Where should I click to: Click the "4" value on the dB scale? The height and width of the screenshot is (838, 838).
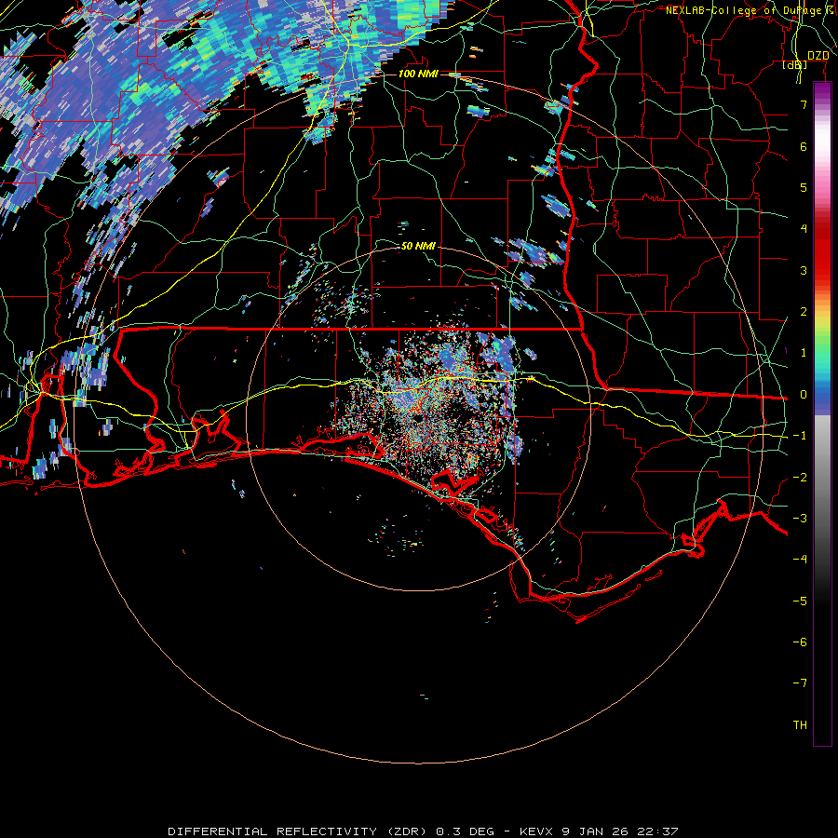coord(804,229)
